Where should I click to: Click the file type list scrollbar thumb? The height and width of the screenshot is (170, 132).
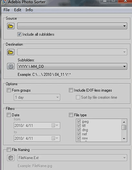pyautogui.click(x=124, y=128)
